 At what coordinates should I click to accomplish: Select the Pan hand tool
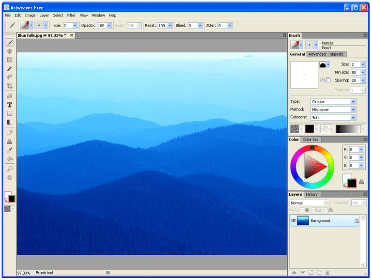(x=10, y=178)
